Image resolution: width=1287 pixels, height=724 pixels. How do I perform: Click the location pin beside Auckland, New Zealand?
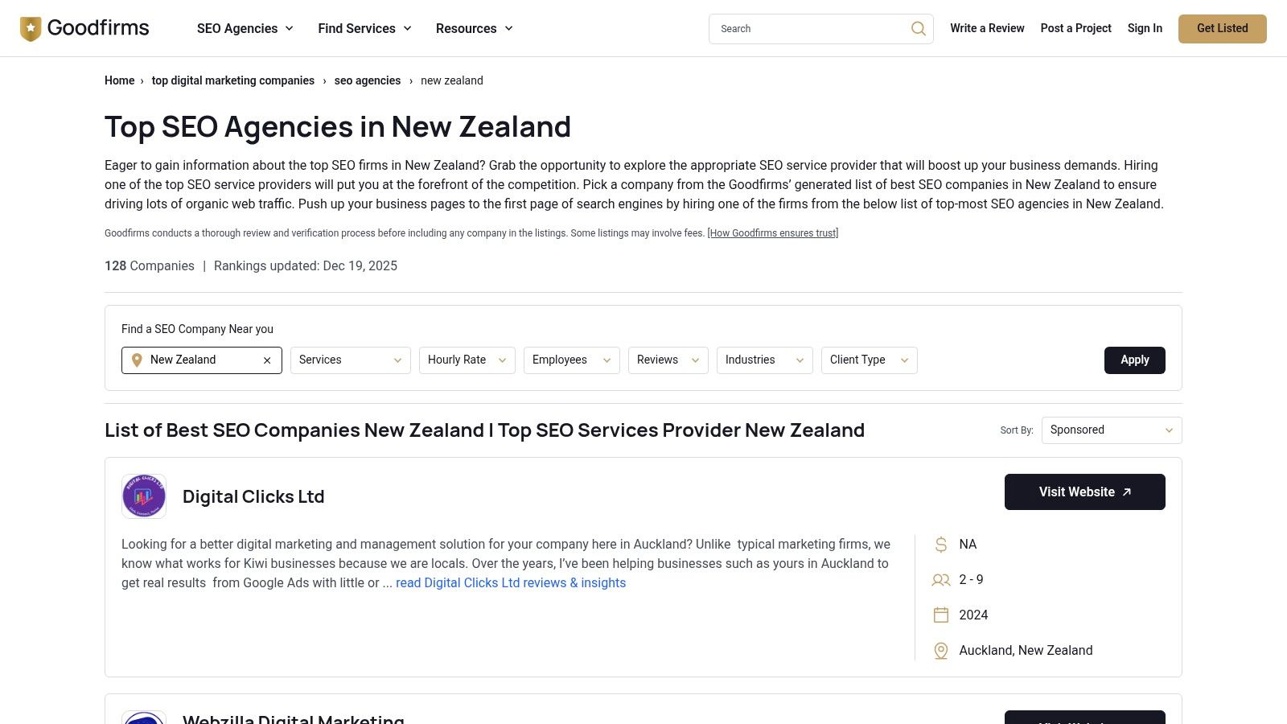(x=940, y=650)
